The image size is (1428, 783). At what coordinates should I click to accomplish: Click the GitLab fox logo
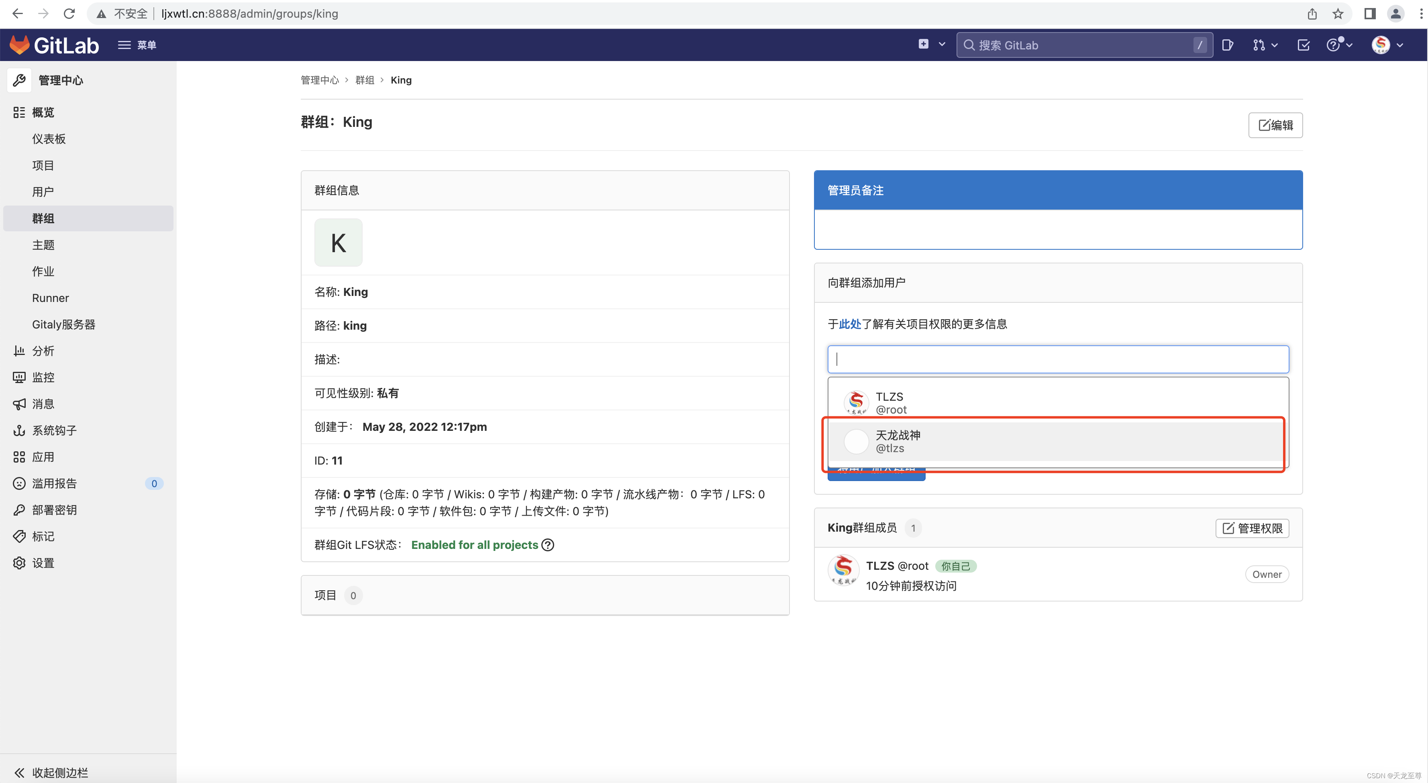click(x=19, y=45)
